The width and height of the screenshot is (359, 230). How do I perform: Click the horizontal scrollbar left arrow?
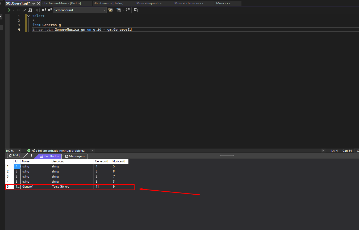tap(93, 151)
